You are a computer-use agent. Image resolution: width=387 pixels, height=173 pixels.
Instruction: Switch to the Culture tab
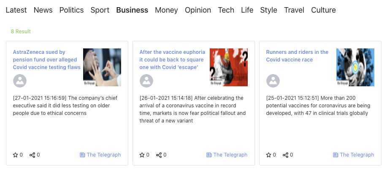(x=323, y=10)
